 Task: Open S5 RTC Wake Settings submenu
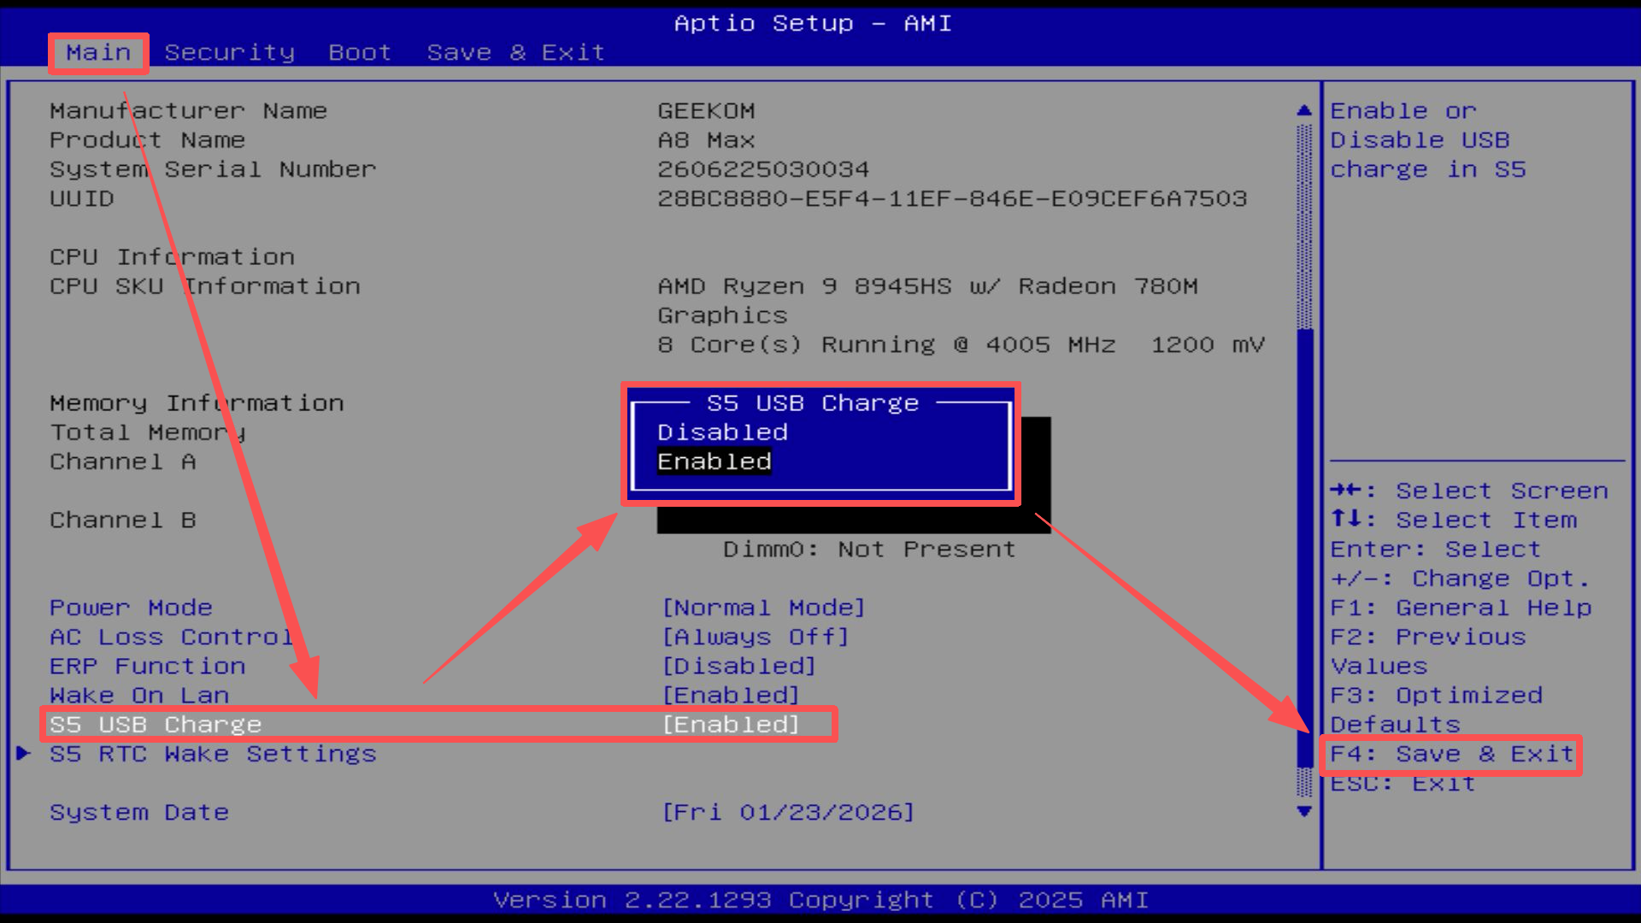(213, 754)
